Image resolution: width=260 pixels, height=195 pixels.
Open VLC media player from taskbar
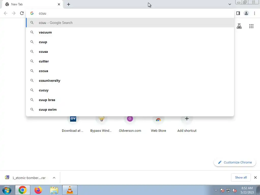[70, 190]
